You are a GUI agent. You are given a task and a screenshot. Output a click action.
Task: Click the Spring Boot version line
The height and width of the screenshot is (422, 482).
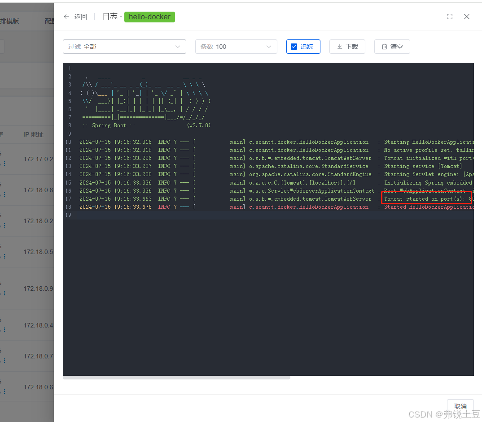pyautogui.click(x=146, y=125)
